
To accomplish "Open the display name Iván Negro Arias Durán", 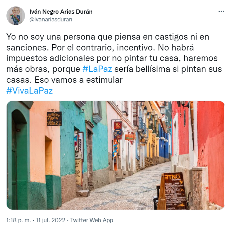I will click(61, 12).
